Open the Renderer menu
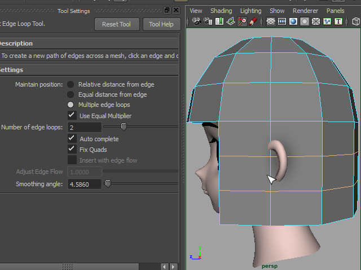This screenshot has width=361, height=270. (305, 11)
